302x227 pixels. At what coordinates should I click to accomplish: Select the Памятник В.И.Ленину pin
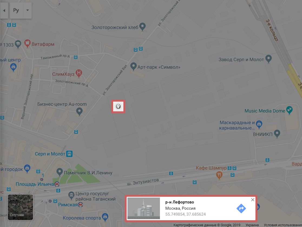pos(60,172)
